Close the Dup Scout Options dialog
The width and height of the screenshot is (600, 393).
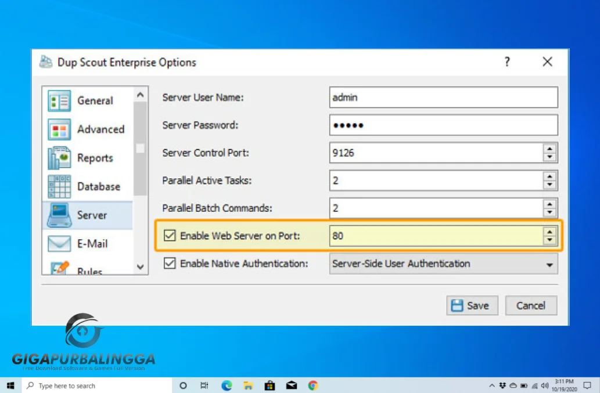547,62
